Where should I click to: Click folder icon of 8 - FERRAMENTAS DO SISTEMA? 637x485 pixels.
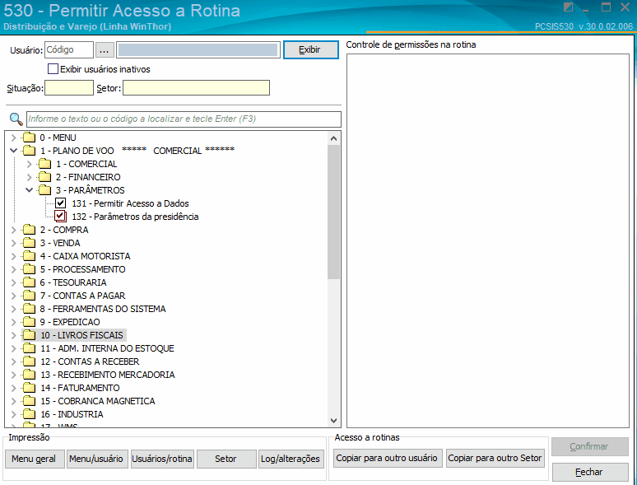(x=30, y=309)
